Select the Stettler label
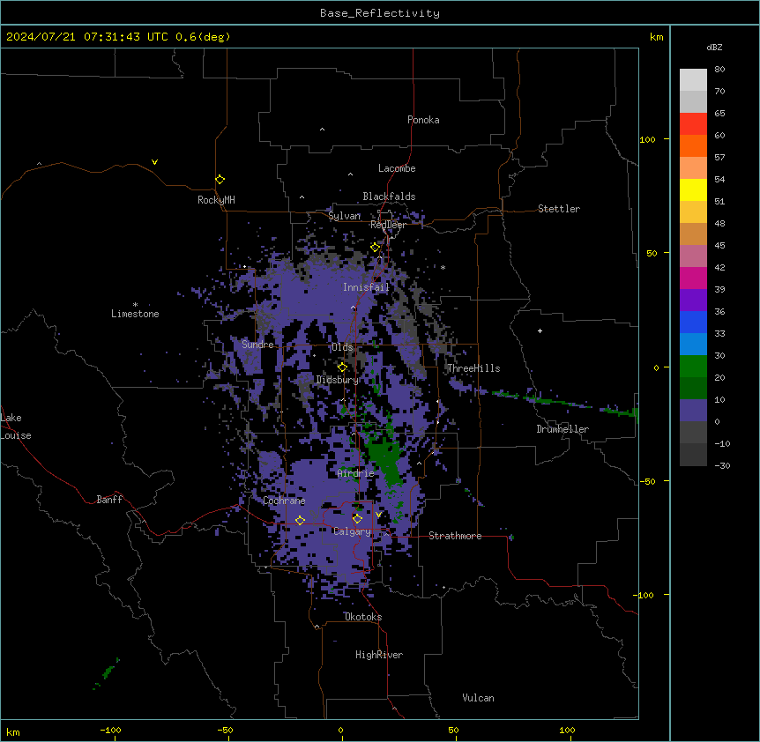The width and height of the screenshot is (760, 742). (559, 209)
